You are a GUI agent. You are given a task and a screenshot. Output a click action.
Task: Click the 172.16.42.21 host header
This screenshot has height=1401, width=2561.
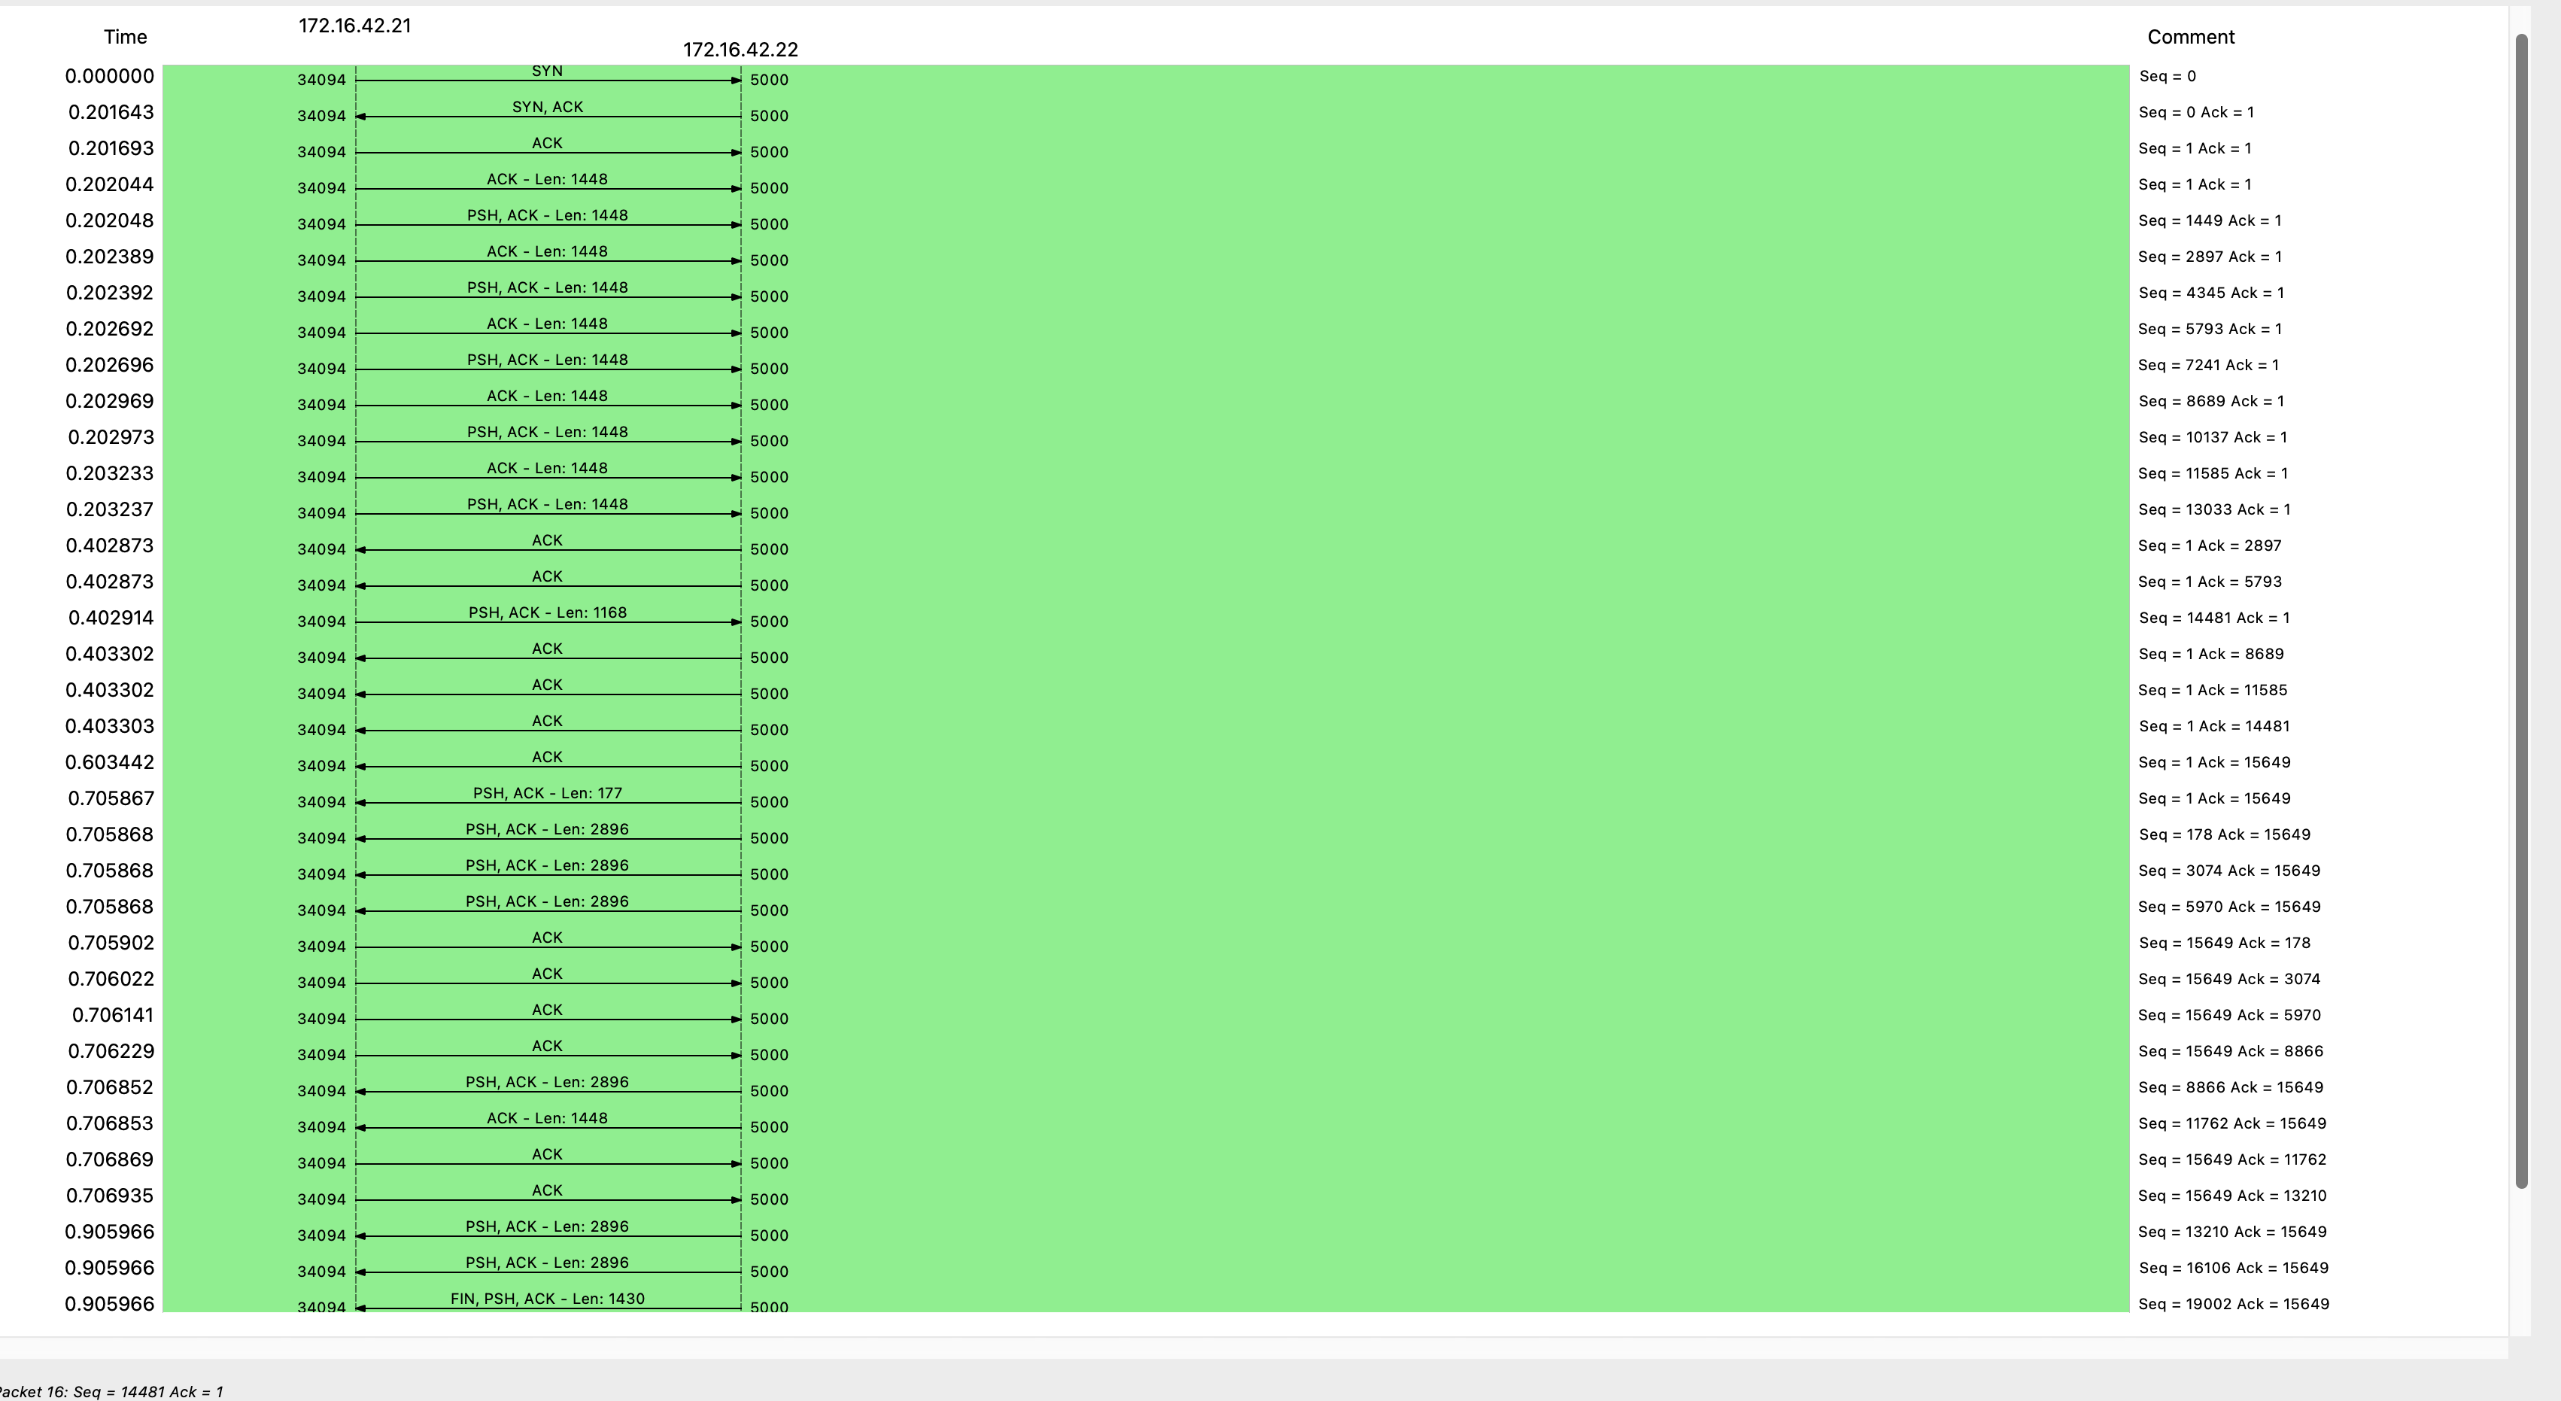(355, 26)
